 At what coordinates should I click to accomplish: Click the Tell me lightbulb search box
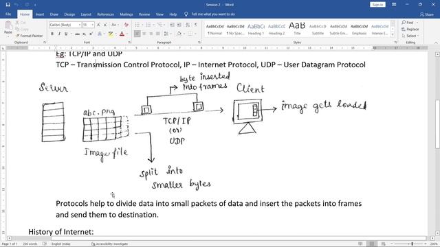pyautogui.click(x=210, y=14)
